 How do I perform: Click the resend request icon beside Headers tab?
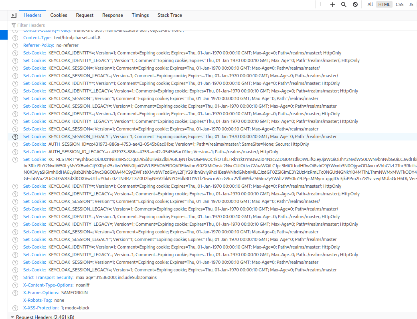14,15
